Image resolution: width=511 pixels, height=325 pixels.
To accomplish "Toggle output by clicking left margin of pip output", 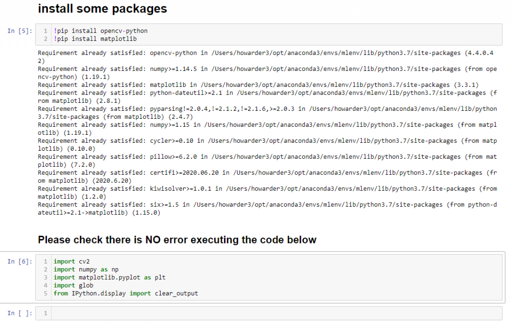I will [x=20, y=133].
